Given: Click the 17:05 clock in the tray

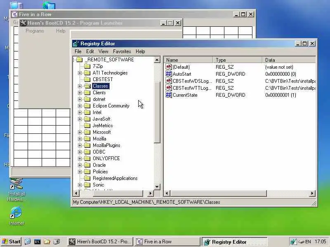Looking at the screenshot, I should 321,242.
